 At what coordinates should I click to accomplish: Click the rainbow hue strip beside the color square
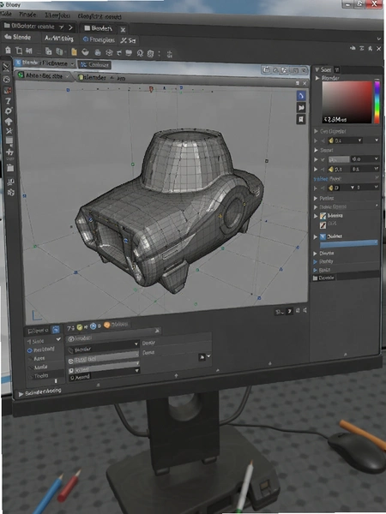point(377,102)
